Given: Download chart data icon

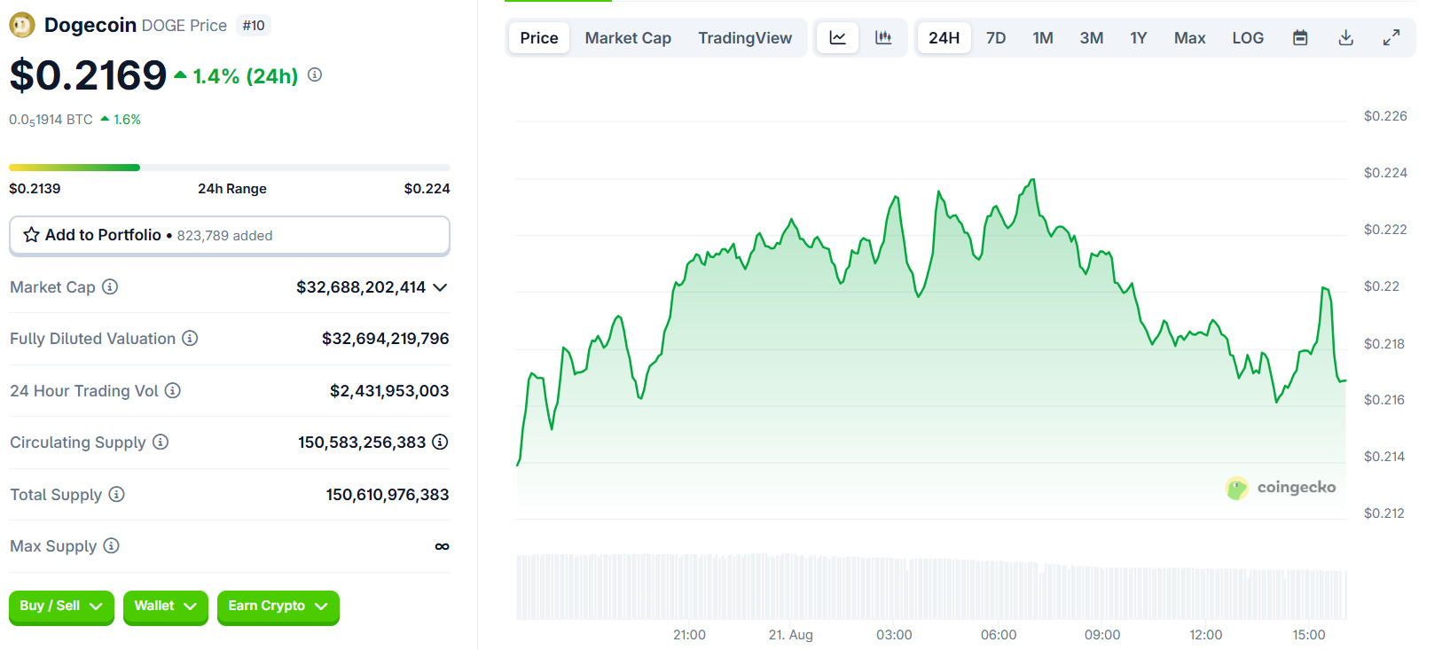Looking at the screenshot, I should (1345, 38).
